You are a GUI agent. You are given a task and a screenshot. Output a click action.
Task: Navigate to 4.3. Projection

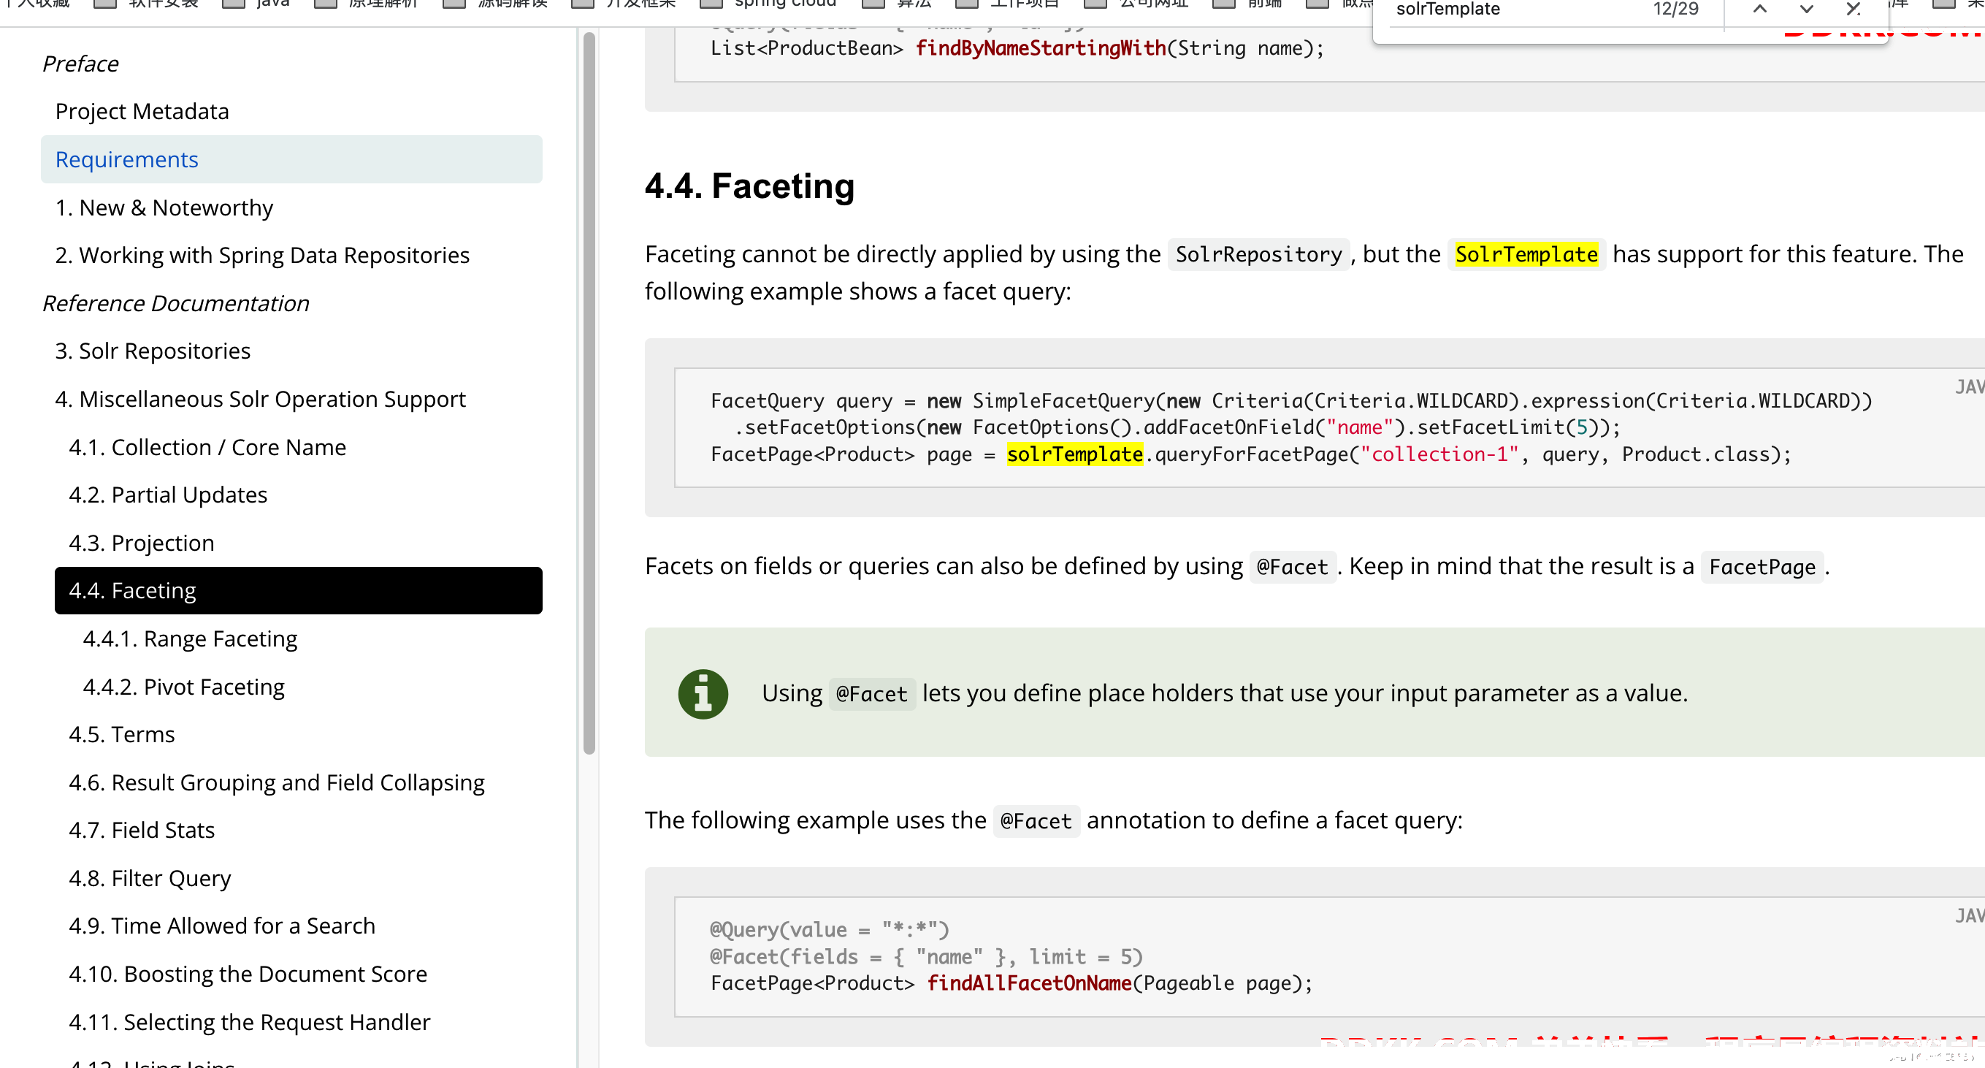coord(141,543)
